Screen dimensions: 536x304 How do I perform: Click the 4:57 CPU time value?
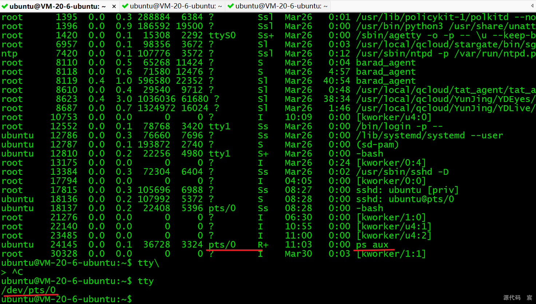[x=340, y=72]
